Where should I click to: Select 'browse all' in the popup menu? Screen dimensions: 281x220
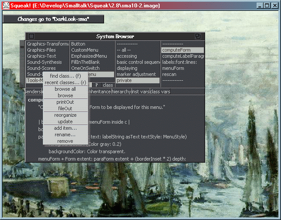pos(65,89)
